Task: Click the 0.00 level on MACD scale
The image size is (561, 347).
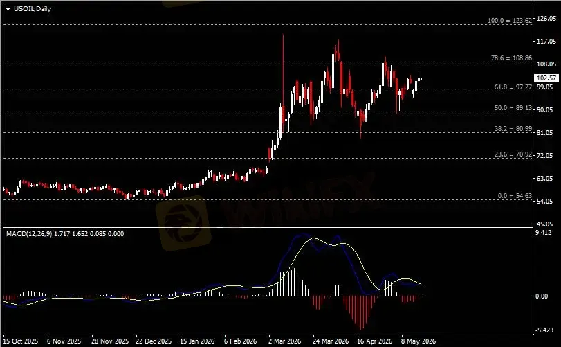Action: point(542,296)
